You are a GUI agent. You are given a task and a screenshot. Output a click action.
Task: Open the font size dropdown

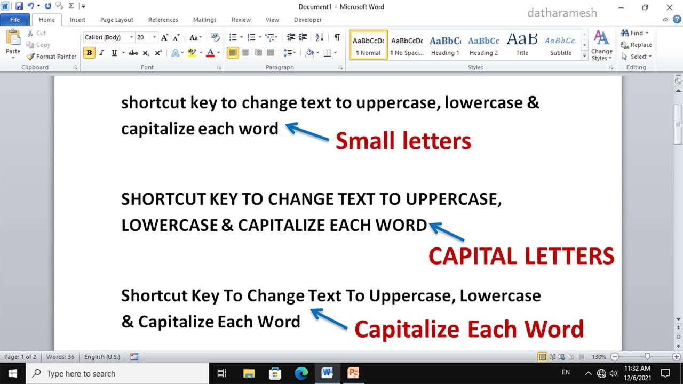coord(155,37)
